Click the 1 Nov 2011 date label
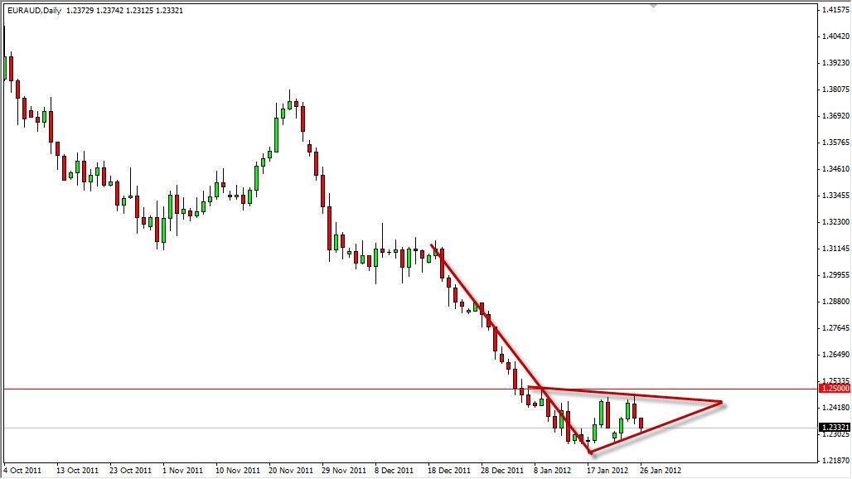The height and width of the screenshot is (479, 852). click(183, 471)
